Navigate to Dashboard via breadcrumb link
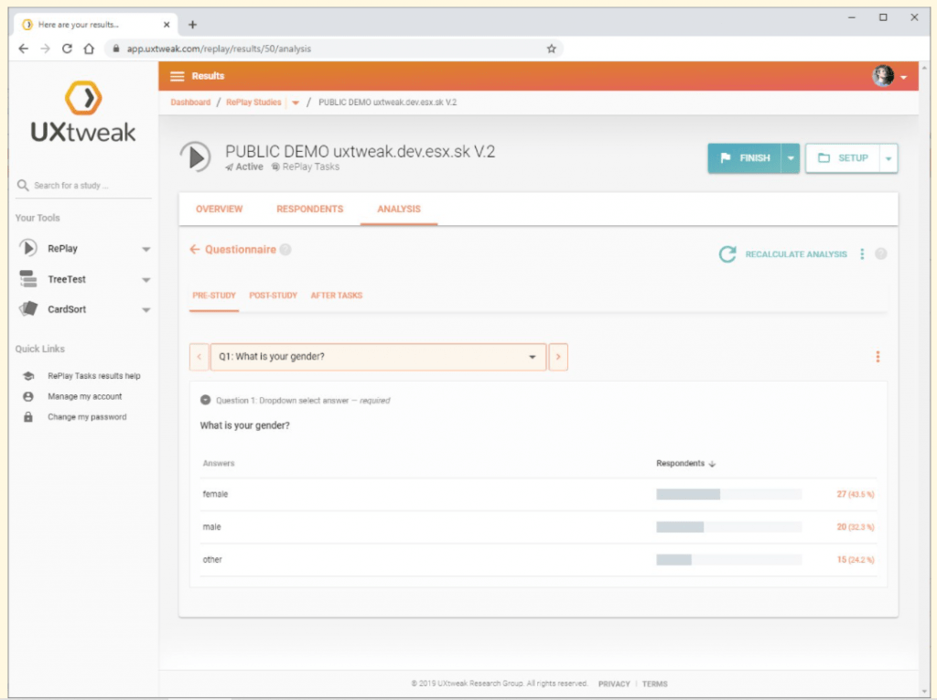 [x=190, y=102]
